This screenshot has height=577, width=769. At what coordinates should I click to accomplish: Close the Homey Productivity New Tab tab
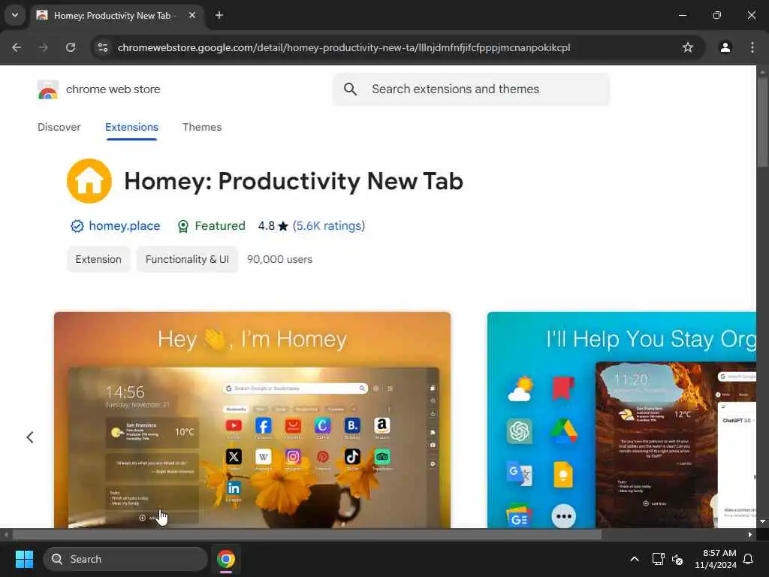pyautogui.click(x=192, y=15)
